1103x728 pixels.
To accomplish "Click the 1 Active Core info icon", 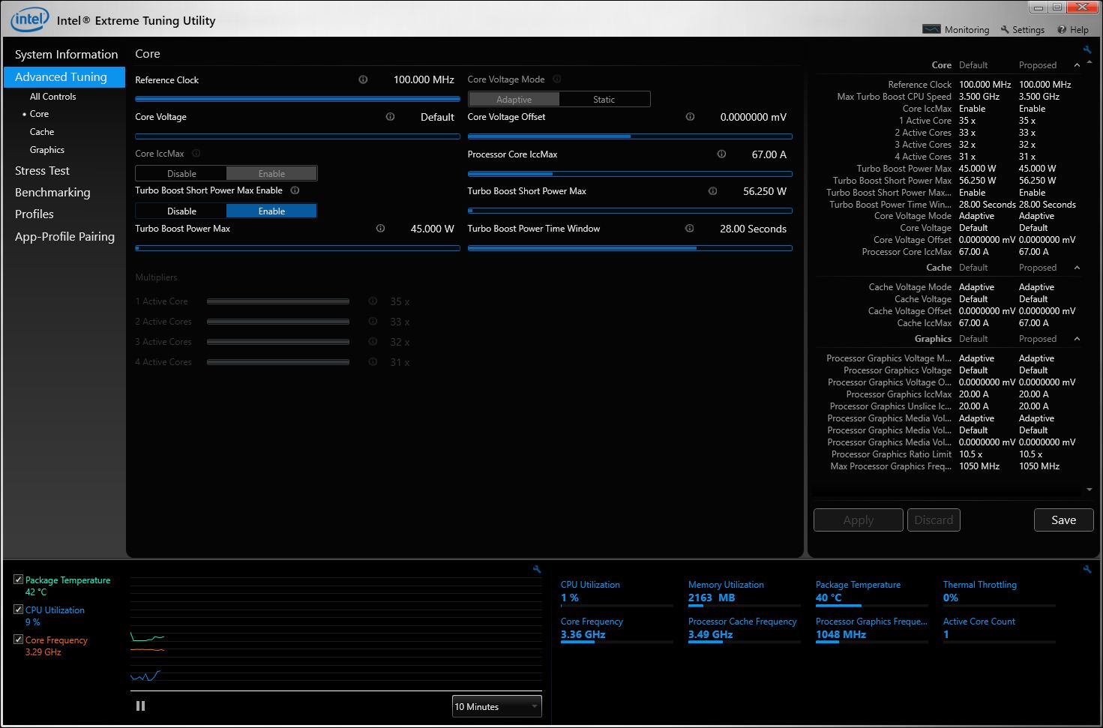I will coord(373,301).
